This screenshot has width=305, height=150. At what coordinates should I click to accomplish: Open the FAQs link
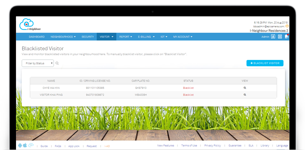point(58,146)
